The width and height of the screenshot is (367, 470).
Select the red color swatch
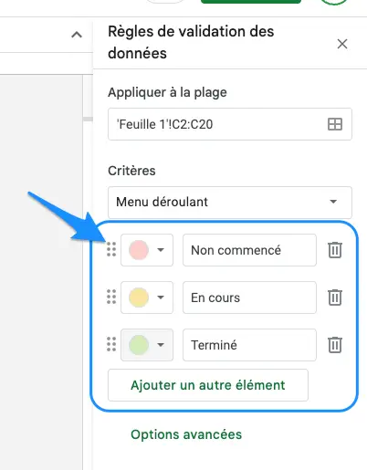[139, 250]
